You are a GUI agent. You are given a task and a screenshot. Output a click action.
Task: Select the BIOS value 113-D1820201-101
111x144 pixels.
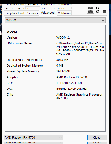click(69, 83)
